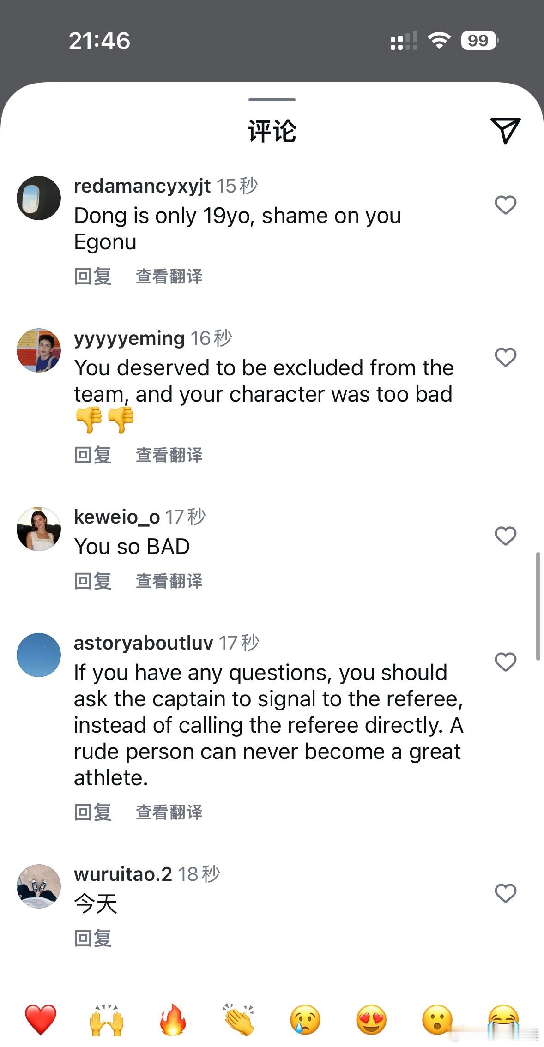Open wuruitao.2's profile avatar

point(39,886)
